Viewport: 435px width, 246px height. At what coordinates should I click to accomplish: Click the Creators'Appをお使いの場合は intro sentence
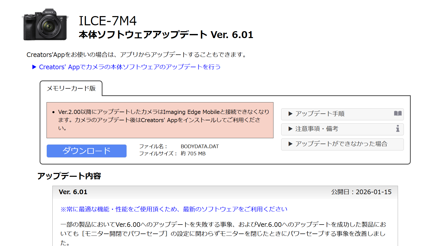point(136,55)
